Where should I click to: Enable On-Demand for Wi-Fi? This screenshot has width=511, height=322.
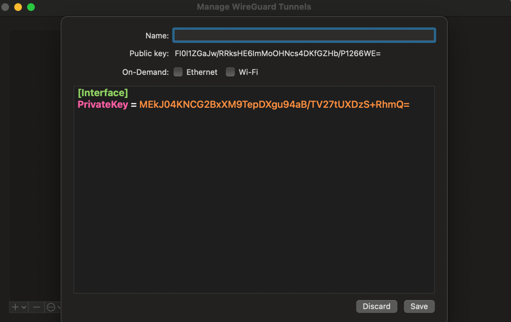(x=230, y=72)
